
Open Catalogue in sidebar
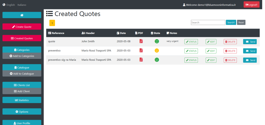point(22,67)
